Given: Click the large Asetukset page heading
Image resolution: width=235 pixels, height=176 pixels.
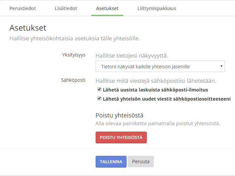Looking at the screenshot, I should point(28,28).
